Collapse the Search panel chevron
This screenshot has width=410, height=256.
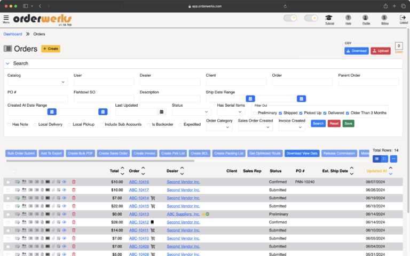[7, 63]
